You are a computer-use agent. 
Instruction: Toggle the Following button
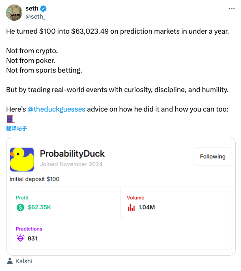(213, 157)
